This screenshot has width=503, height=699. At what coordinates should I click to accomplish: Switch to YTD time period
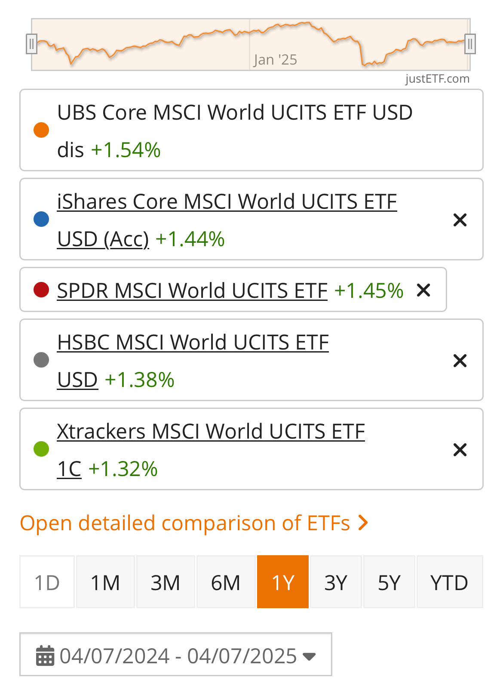pyautogui.click(x=449, y=582)
